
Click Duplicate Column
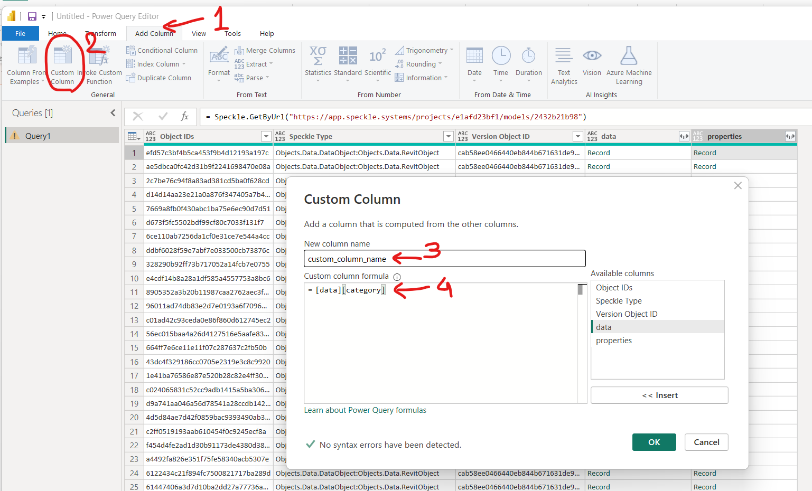[158, 78]
